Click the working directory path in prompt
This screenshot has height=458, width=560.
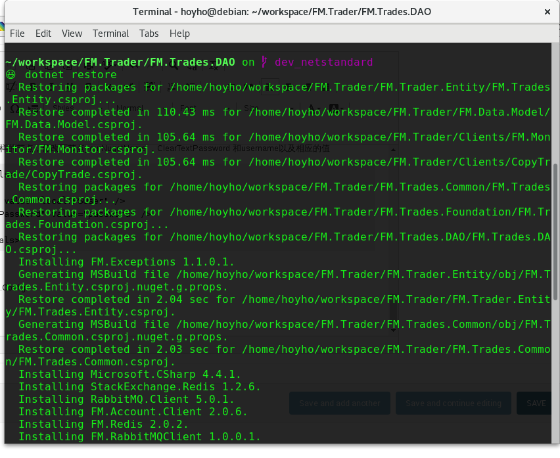(x=120, y=62)
